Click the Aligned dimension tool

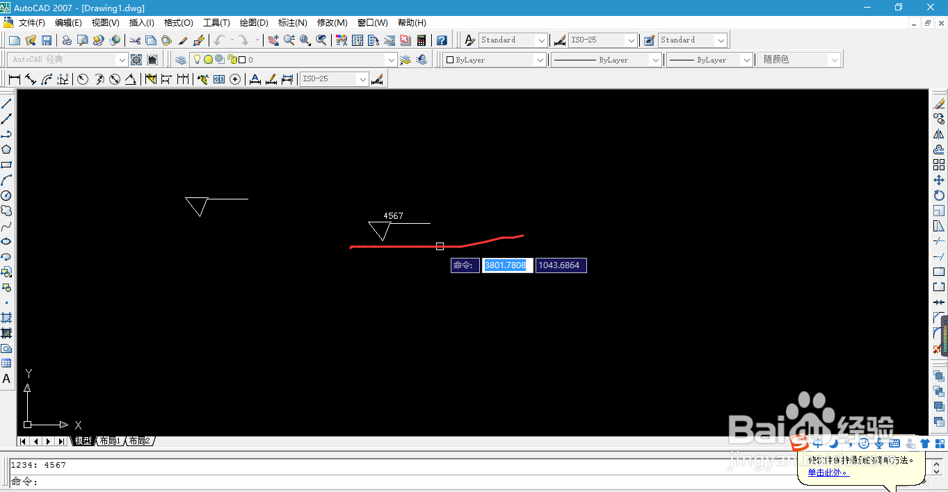[x=31, y=79]
